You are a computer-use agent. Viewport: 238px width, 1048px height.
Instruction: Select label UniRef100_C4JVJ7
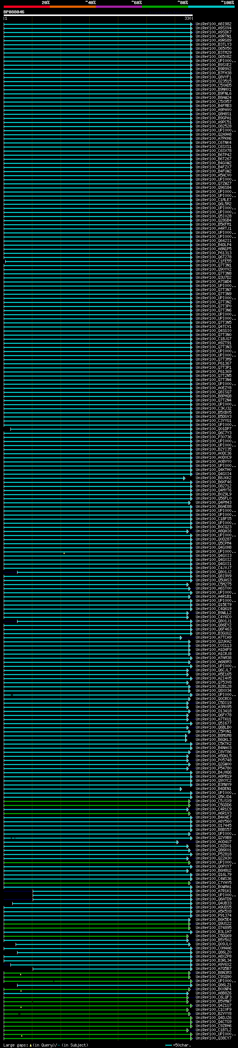pyautogui.click(x=213, y=568)
